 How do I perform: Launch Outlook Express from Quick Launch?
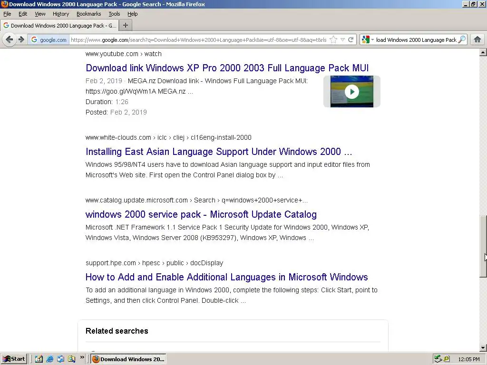click(x=60, y=359)
